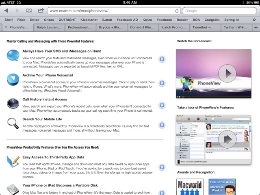The image size is (260, 195).
Task: Click the MacBreak Weekly Pick of the Week badge
Action: point(222,187)
